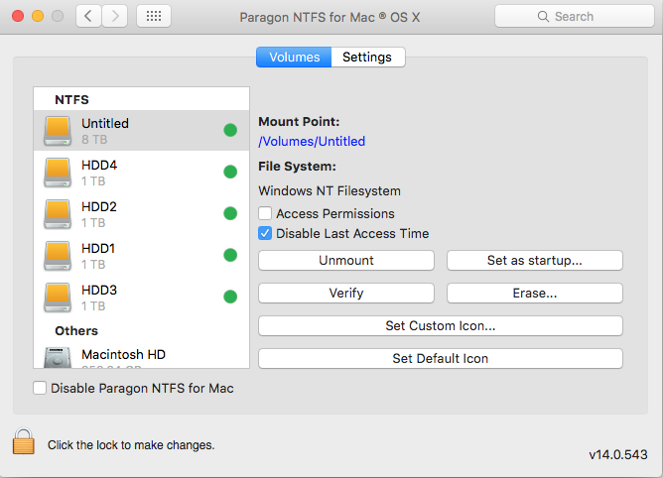The image size is (663, 478).
Task: Click green status dot for Untitled
Action: 230,130
